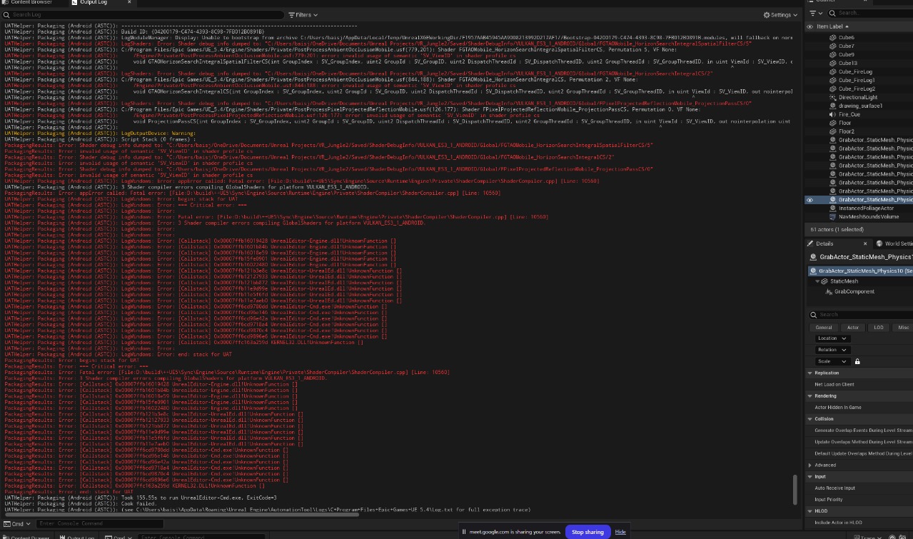Switch to the Details tab
913x539 pixels.
click(x=824, y=243)
